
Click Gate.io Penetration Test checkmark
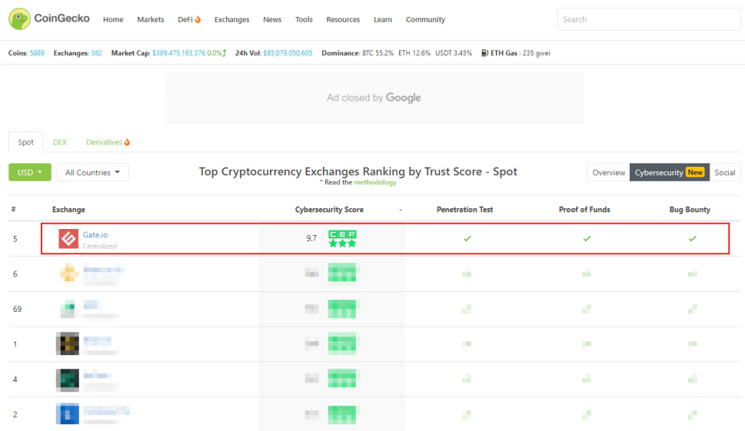(467, 239)
